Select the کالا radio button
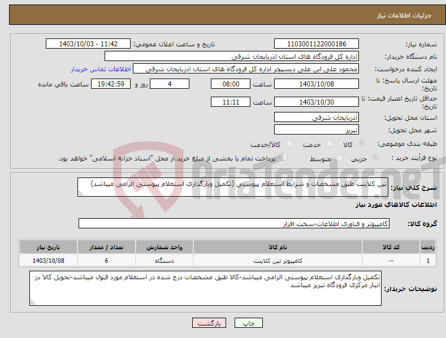Viewport: 446px width, 338px height. (x=361, y=144)
